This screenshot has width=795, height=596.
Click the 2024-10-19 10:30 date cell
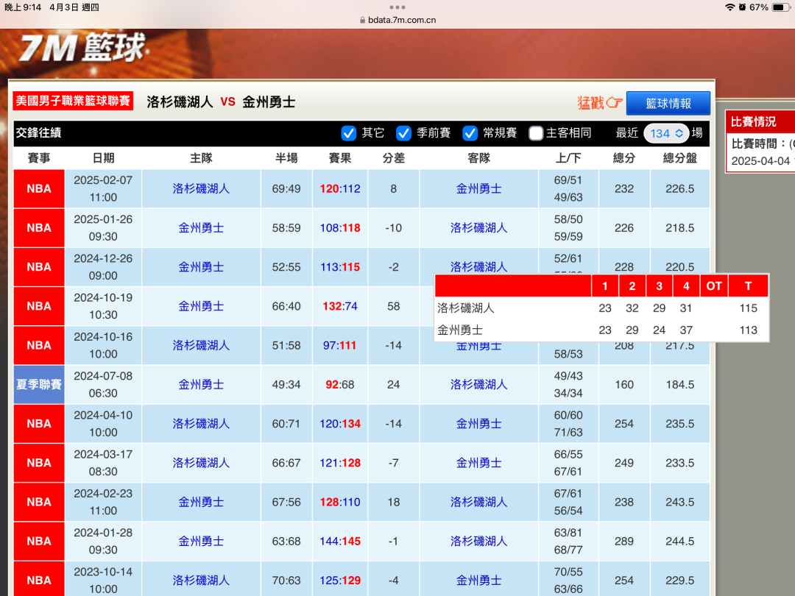click(104, 306)
